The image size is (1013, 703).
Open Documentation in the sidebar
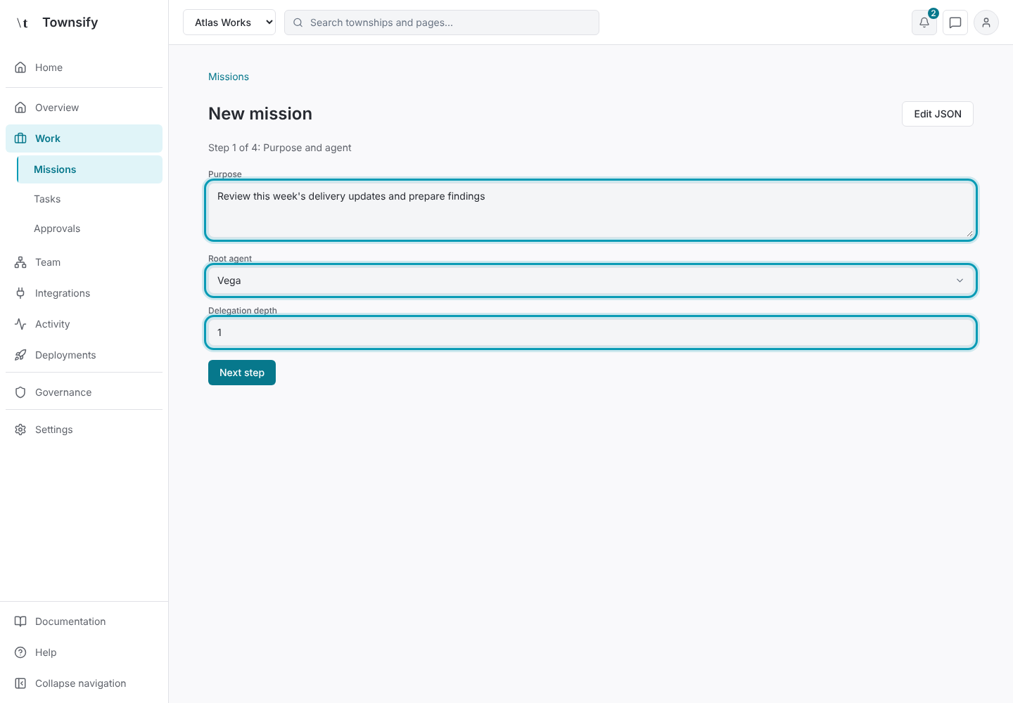coord(84,621)
